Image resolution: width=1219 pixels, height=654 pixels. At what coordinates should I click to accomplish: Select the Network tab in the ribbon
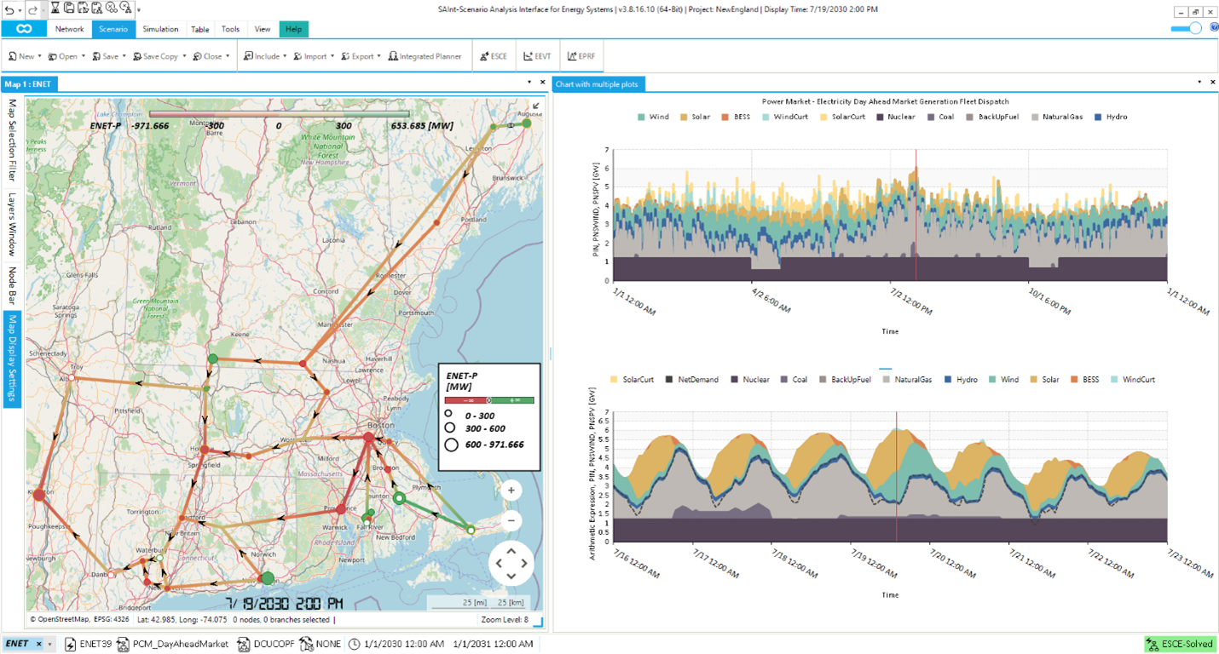pos(69,28)
